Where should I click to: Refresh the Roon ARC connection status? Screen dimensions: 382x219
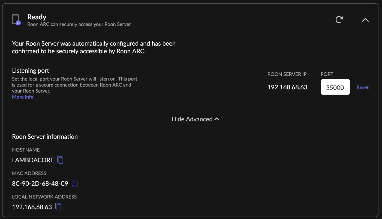(339, 20)
